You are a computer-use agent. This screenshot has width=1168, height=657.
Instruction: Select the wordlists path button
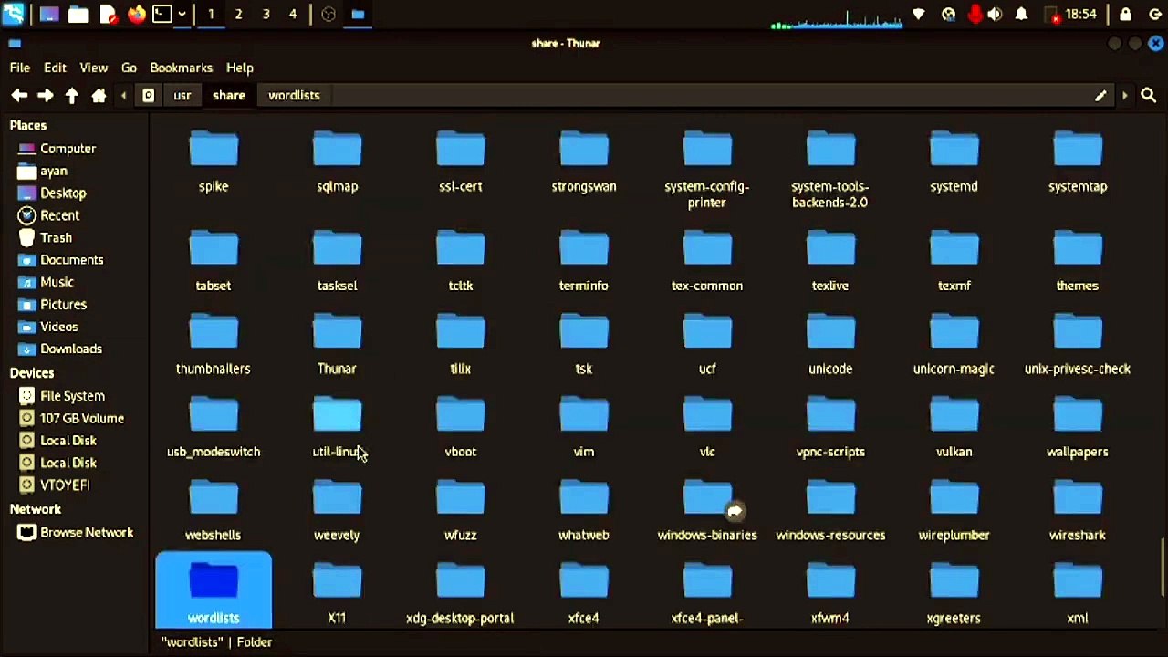tap(294, 95)
